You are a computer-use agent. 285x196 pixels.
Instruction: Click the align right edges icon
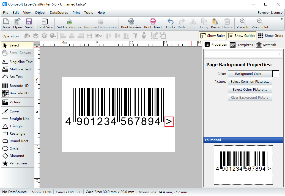point(80,36)
